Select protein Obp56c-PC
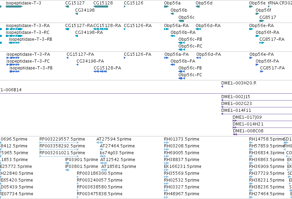 pyautogui.click(x=190, y=75)
